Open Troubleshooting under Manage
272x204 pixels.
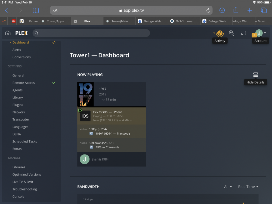click(x=25, y=189)
